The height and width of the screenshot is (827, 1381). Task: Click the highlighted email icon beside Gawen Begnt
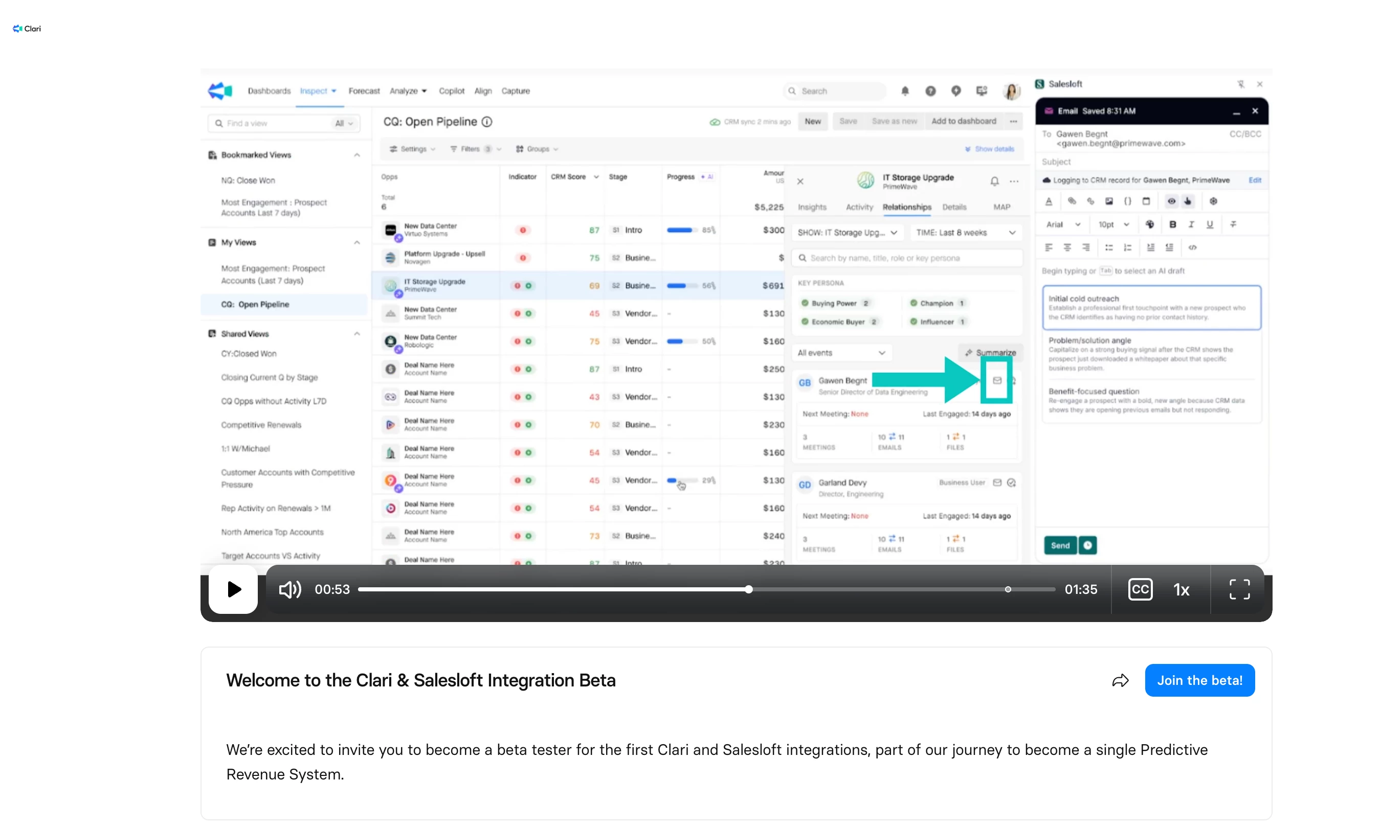click(x=996, y=381)
